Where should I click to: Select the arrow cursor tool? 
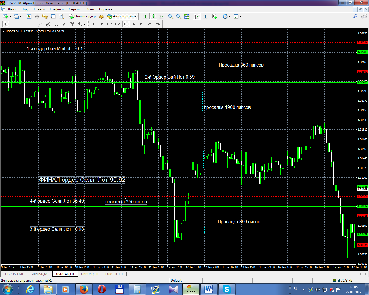[x=6, y=24]
